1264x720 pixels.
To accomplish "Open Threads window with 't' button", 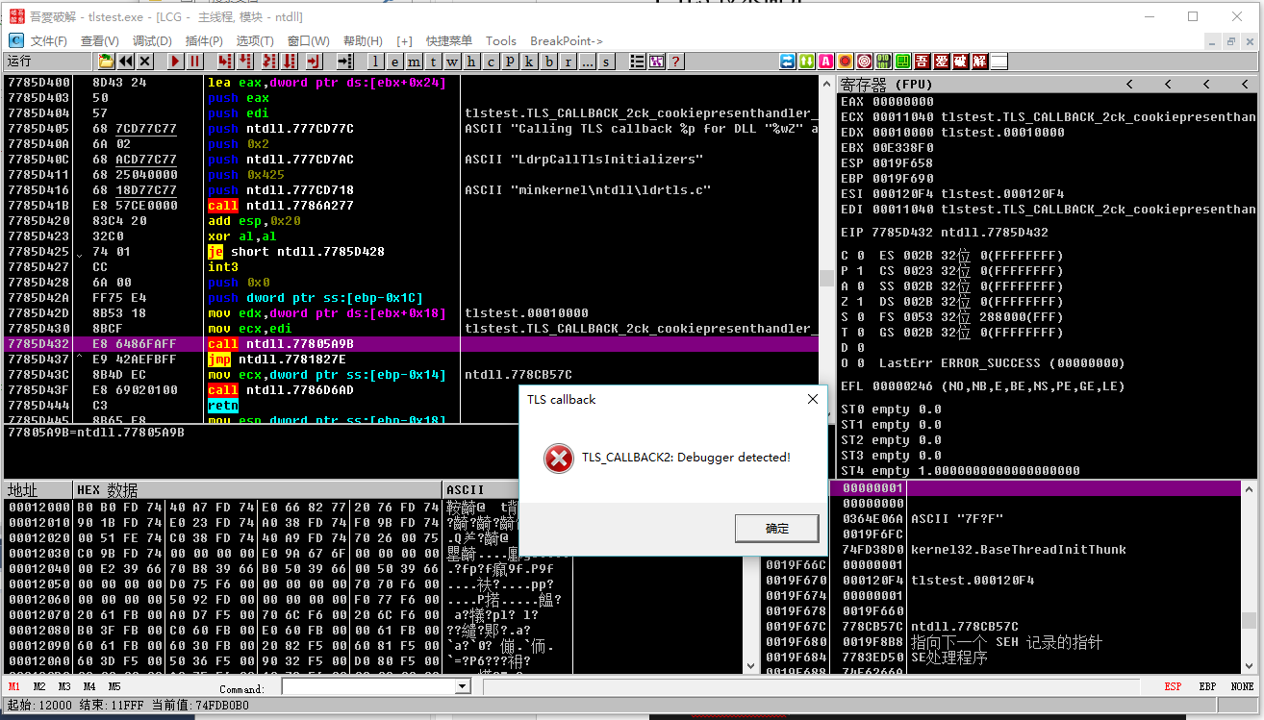I will tap(433, 62).
